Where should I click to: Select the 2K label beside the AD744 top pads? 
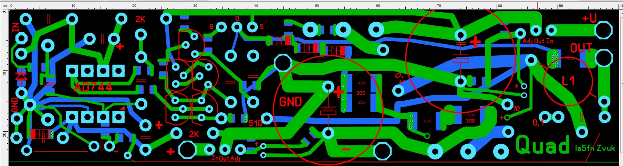pyautogui.click(x=140, y=19)
